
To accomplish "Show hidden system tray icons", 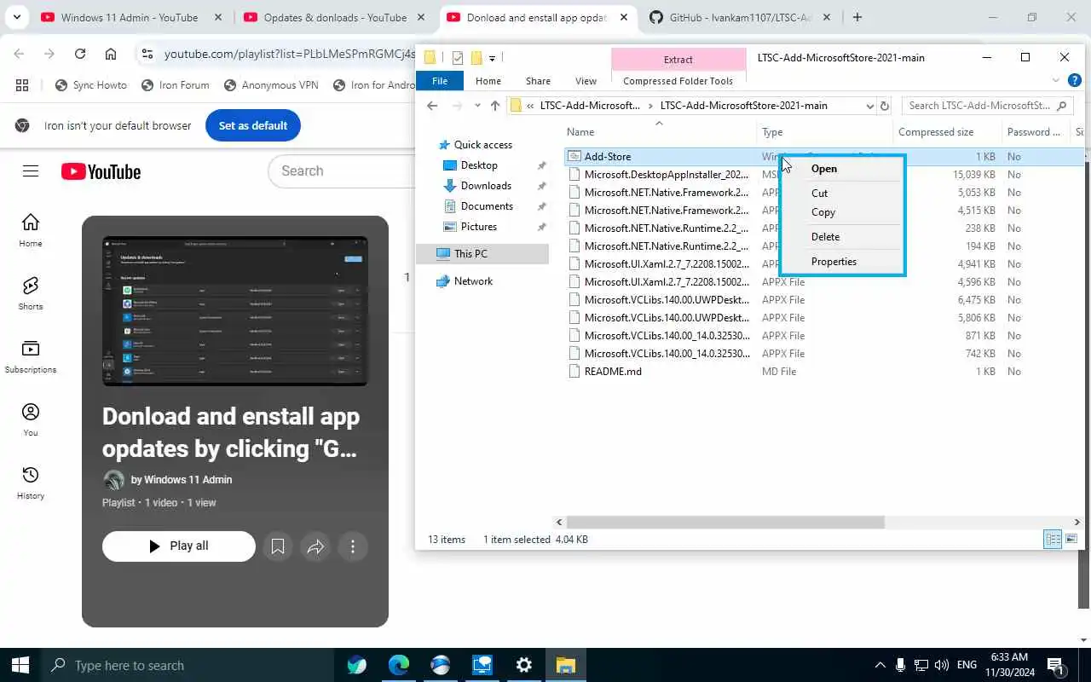I will (x=880, y=665).
